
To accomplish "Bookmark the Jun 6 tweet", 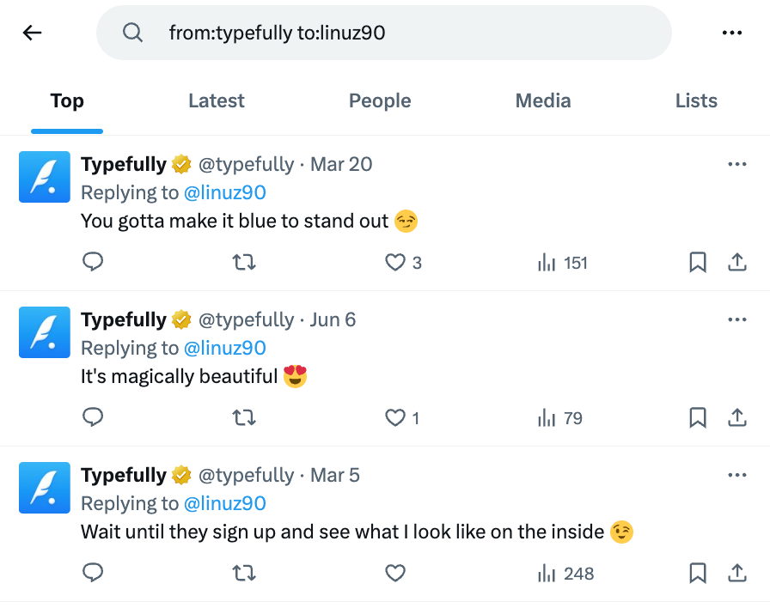I will 698,418.
